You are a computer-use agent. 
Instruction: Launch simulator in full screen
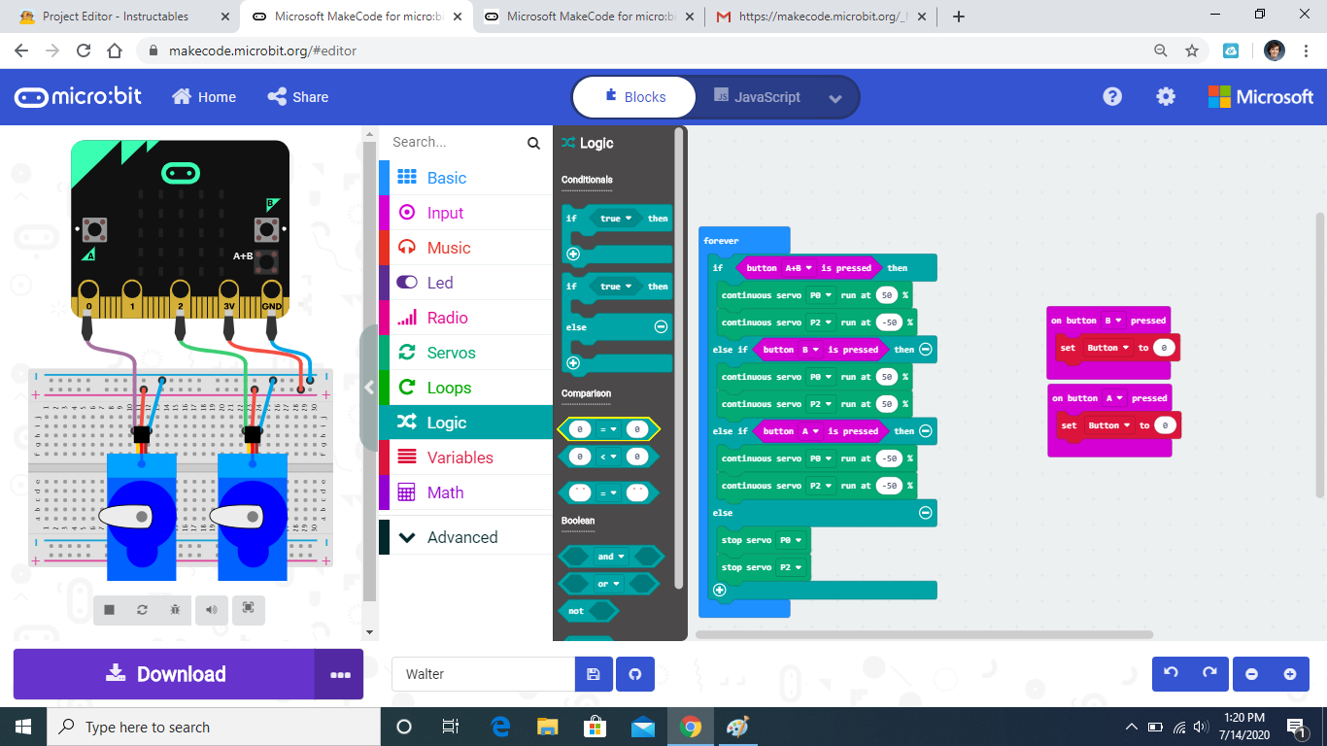click(249, 608)
